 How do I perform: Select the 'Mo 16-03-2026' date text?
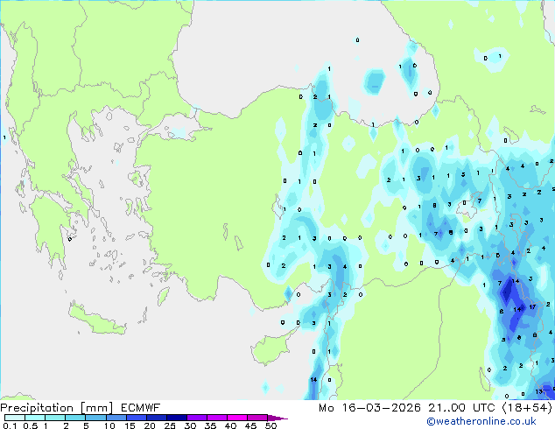370,408
